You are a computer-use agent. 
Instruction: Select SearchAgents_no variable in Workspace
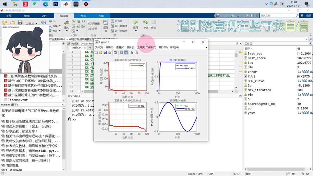[x=261, y=103]
